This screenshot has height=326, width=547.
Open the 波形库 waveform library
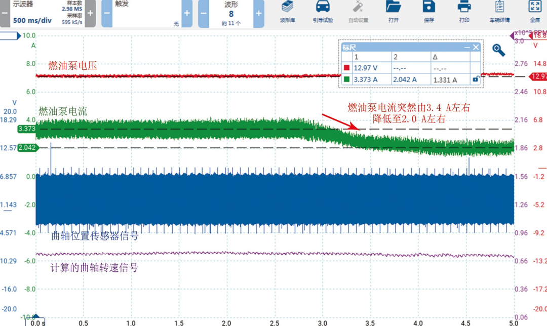(x=286, y=13)
